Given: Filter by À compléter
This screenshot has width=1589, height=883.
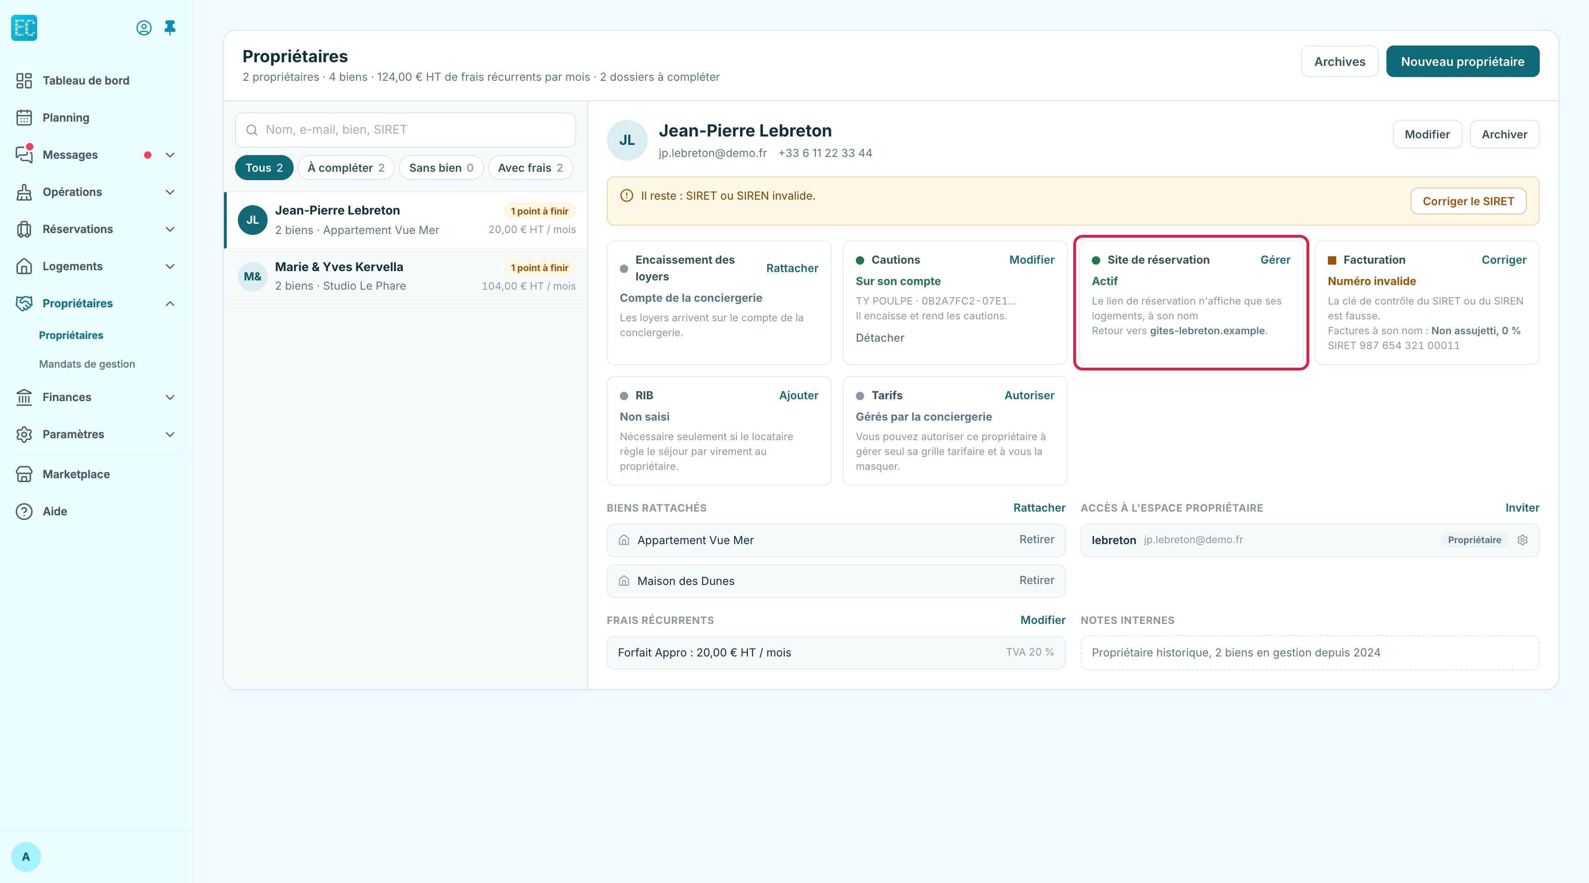Looking at the screenshot, I should [x=346, y=168].
